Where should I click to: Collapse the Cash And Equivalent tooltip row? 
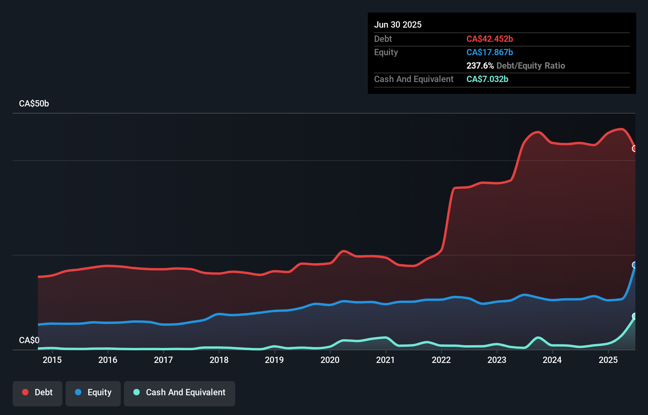coord(414,79)
